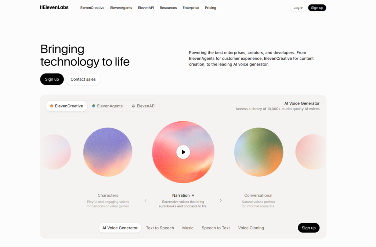Open the Narration link with arrow
The height and width of the screenshot is (247, 376).
[183, 195]
